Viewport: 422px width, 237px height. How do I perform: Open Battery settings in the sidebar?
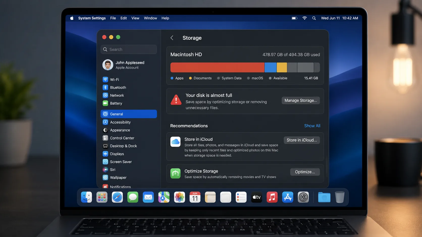point(129,103)
